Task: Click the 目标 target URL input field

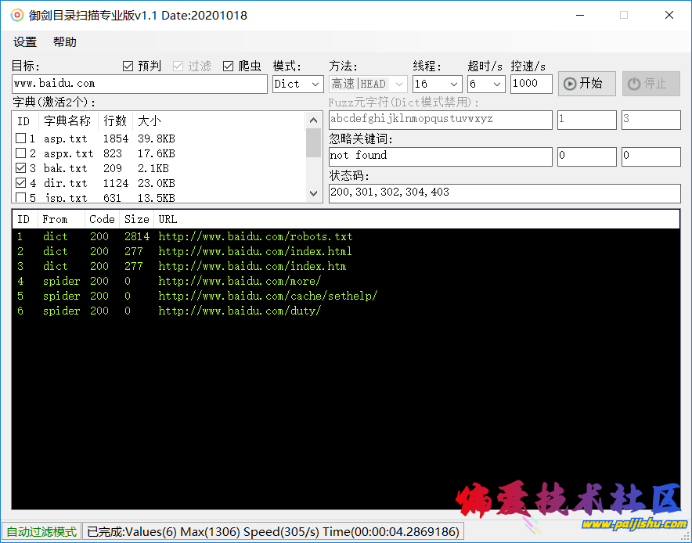Action: 139,84
